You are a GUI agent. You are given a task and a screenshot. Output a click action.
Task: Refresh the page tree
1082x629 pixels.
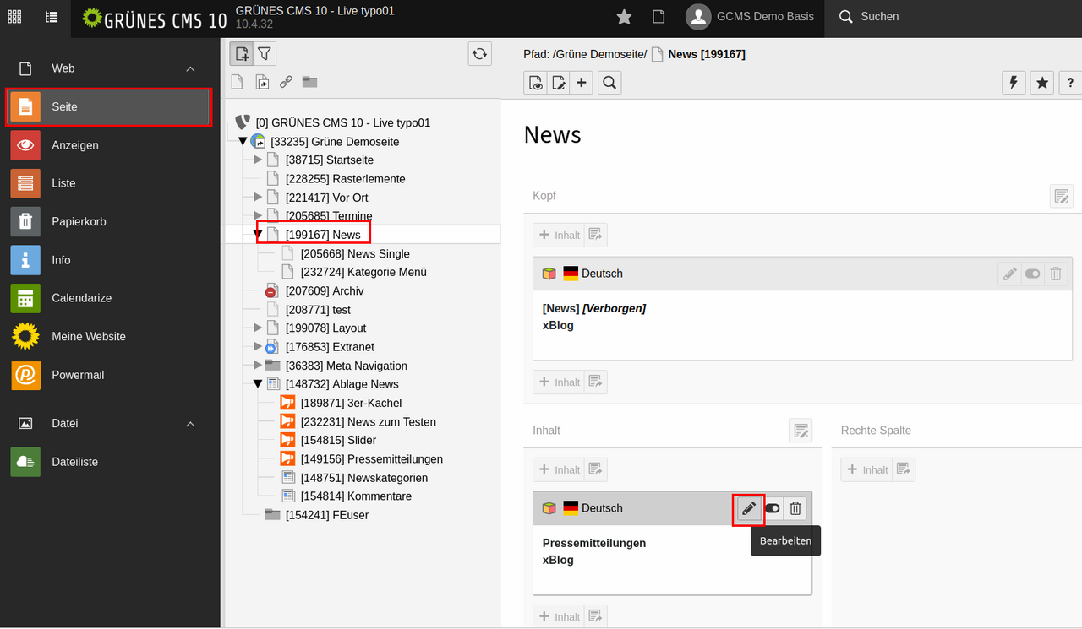479,54
